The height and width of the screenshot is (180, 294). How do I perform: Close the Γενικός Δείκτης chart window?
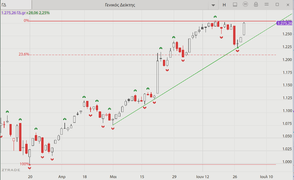pos(288,5)
